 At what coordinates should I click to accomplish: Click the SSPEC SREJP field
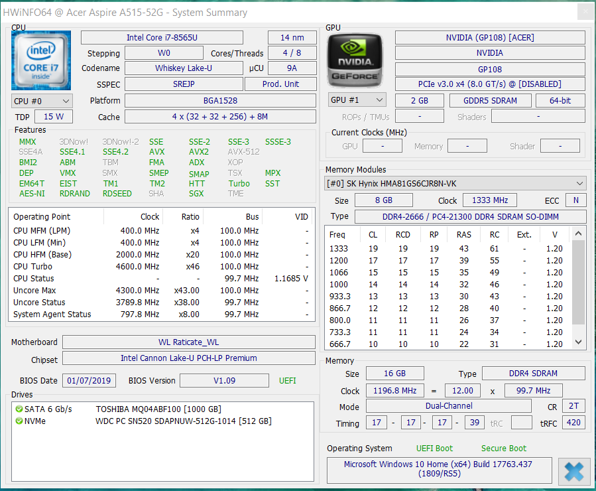(184, 84)
